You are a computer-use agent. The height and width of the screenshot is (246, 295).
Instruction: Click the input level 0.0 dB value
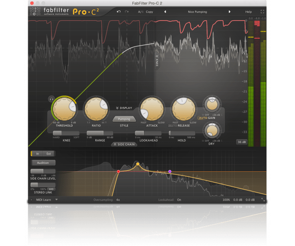[x=238, y=200]
